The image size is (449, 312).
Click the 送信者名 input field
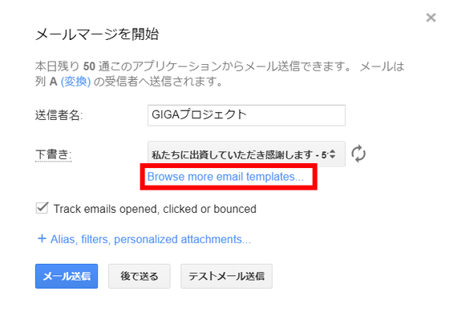tap(246, 115)
